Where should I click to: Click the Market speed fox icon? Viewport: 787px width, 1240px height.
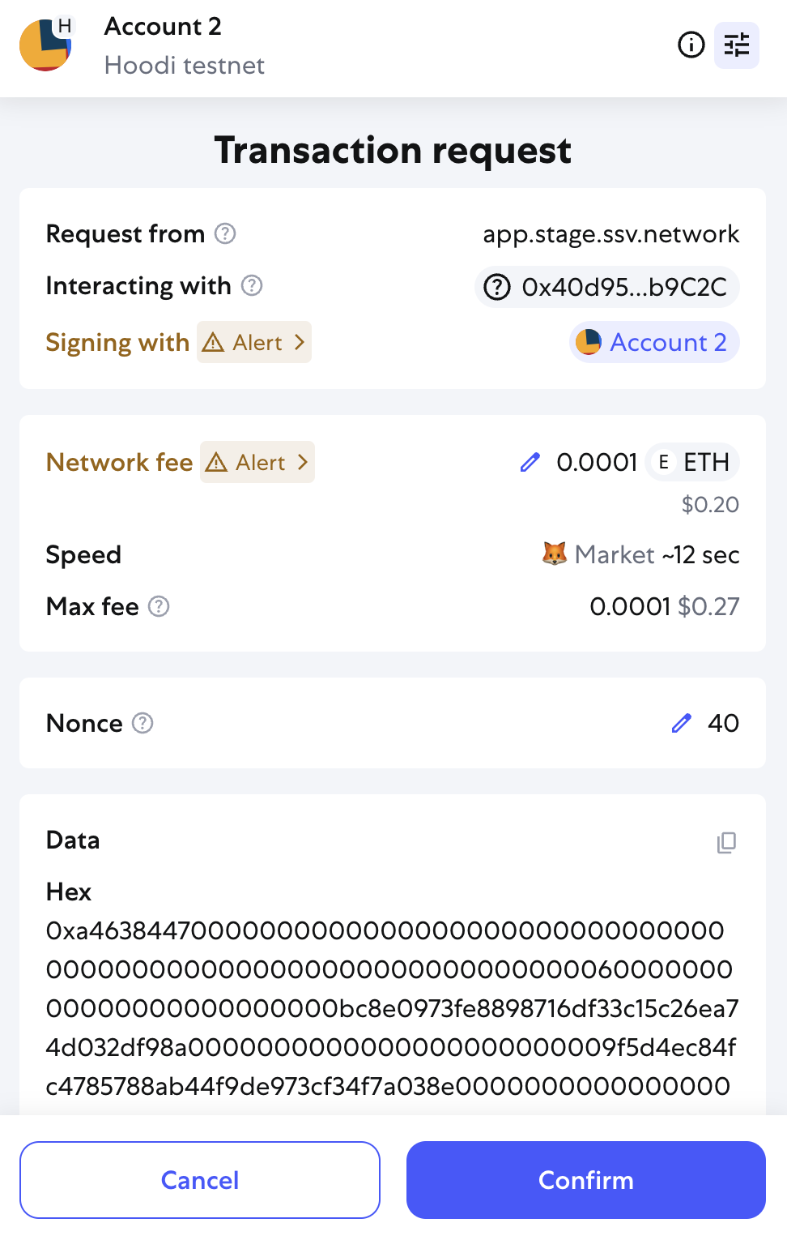pyautogui.click(x=555, y=554)
